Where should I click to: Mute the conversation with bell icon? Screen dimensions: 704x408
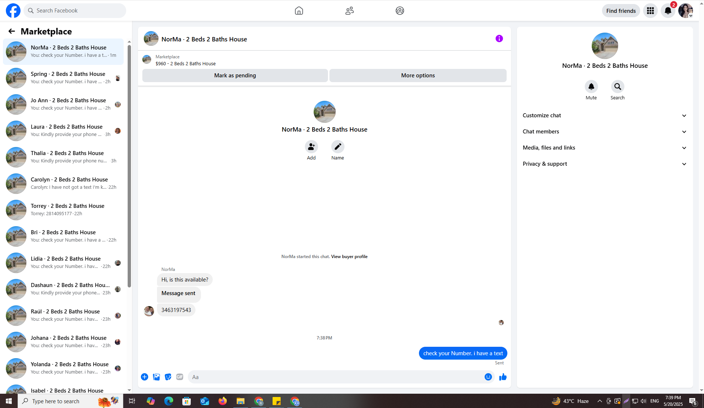pos(591,87)
